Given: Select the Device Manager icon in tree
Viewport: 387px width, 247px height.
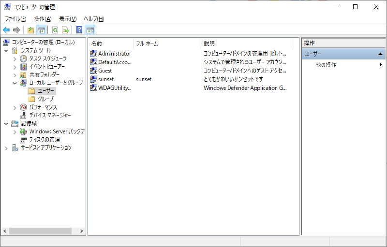Looking at the screenshot, I should click(24, 115).
